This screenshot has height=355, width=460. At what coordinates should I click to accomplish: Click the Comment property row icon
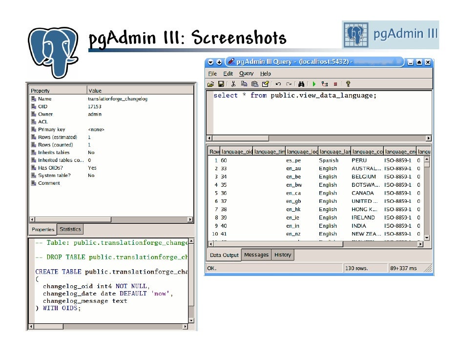coord(34,183)
